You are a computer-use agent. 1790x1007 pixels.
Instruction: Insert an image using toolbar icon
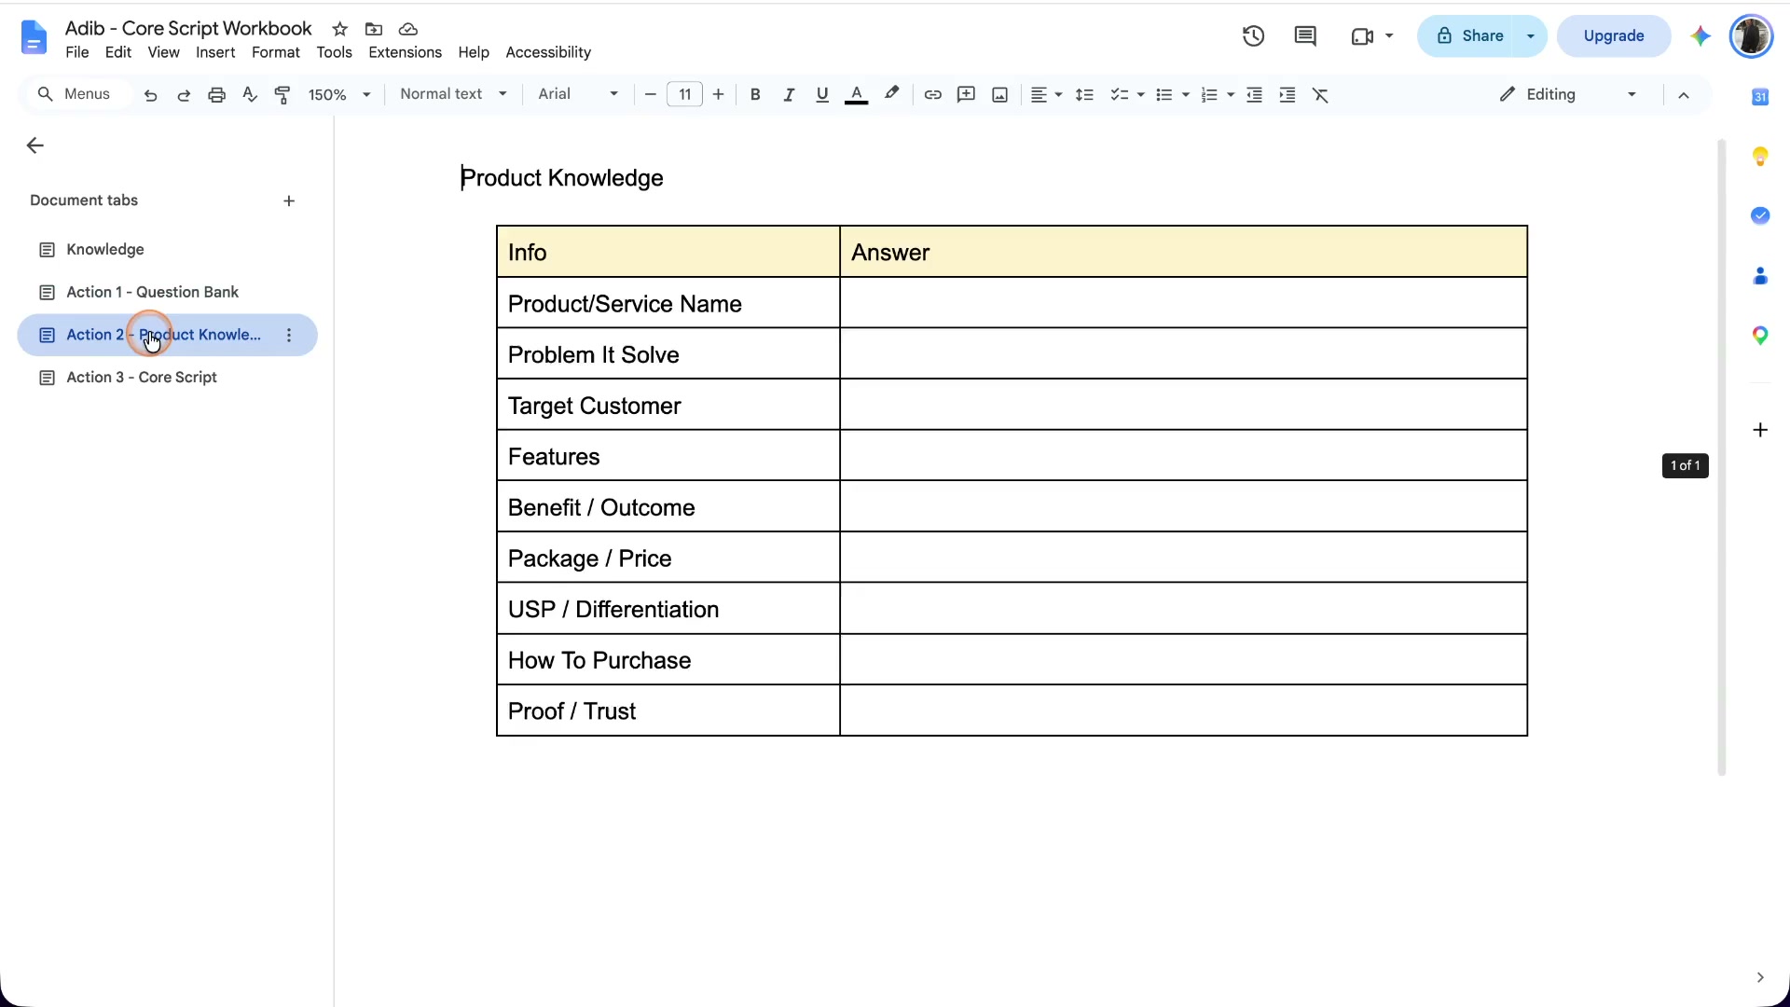999,95
